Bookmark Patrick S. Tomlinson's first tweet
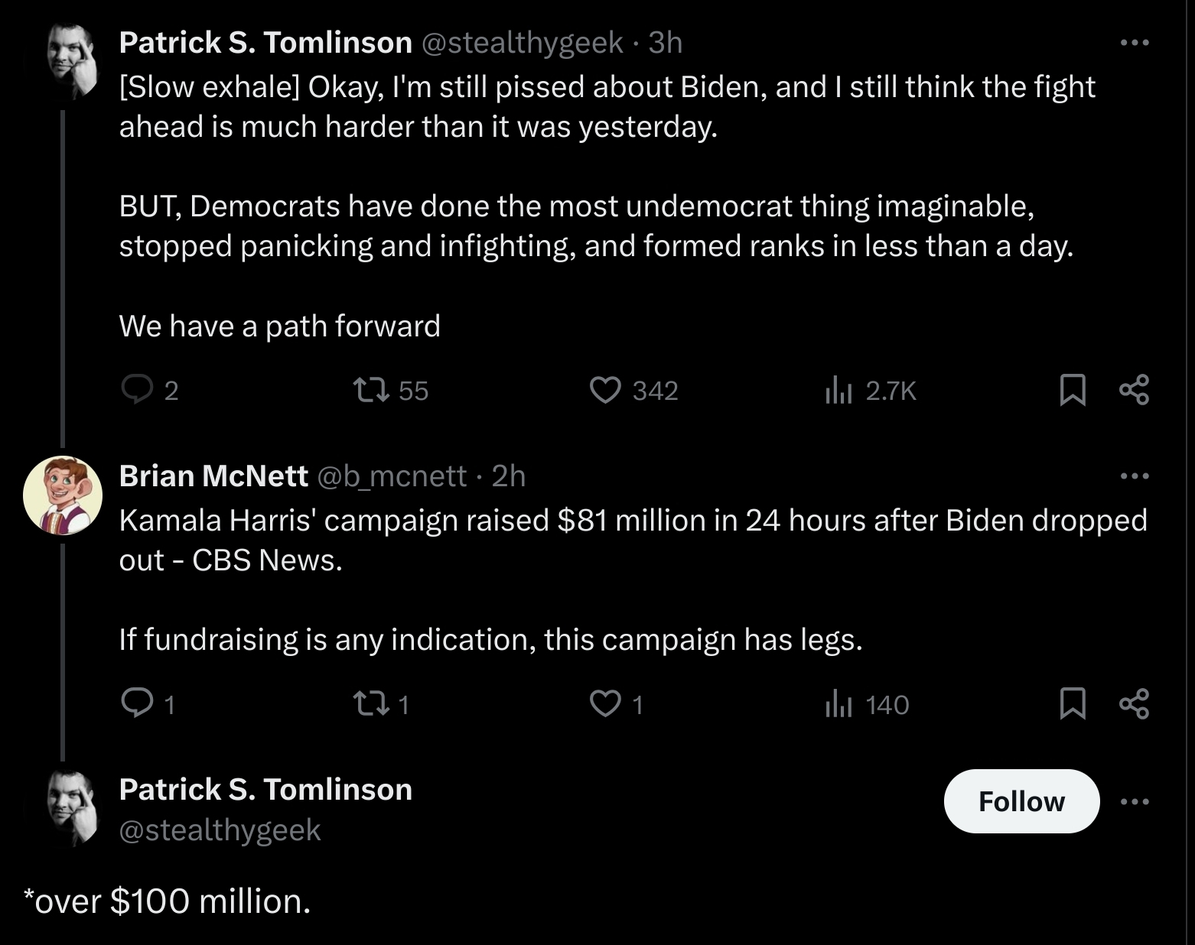The height and width of the screenshot is (945, 1195). [x=1072, y=390]
